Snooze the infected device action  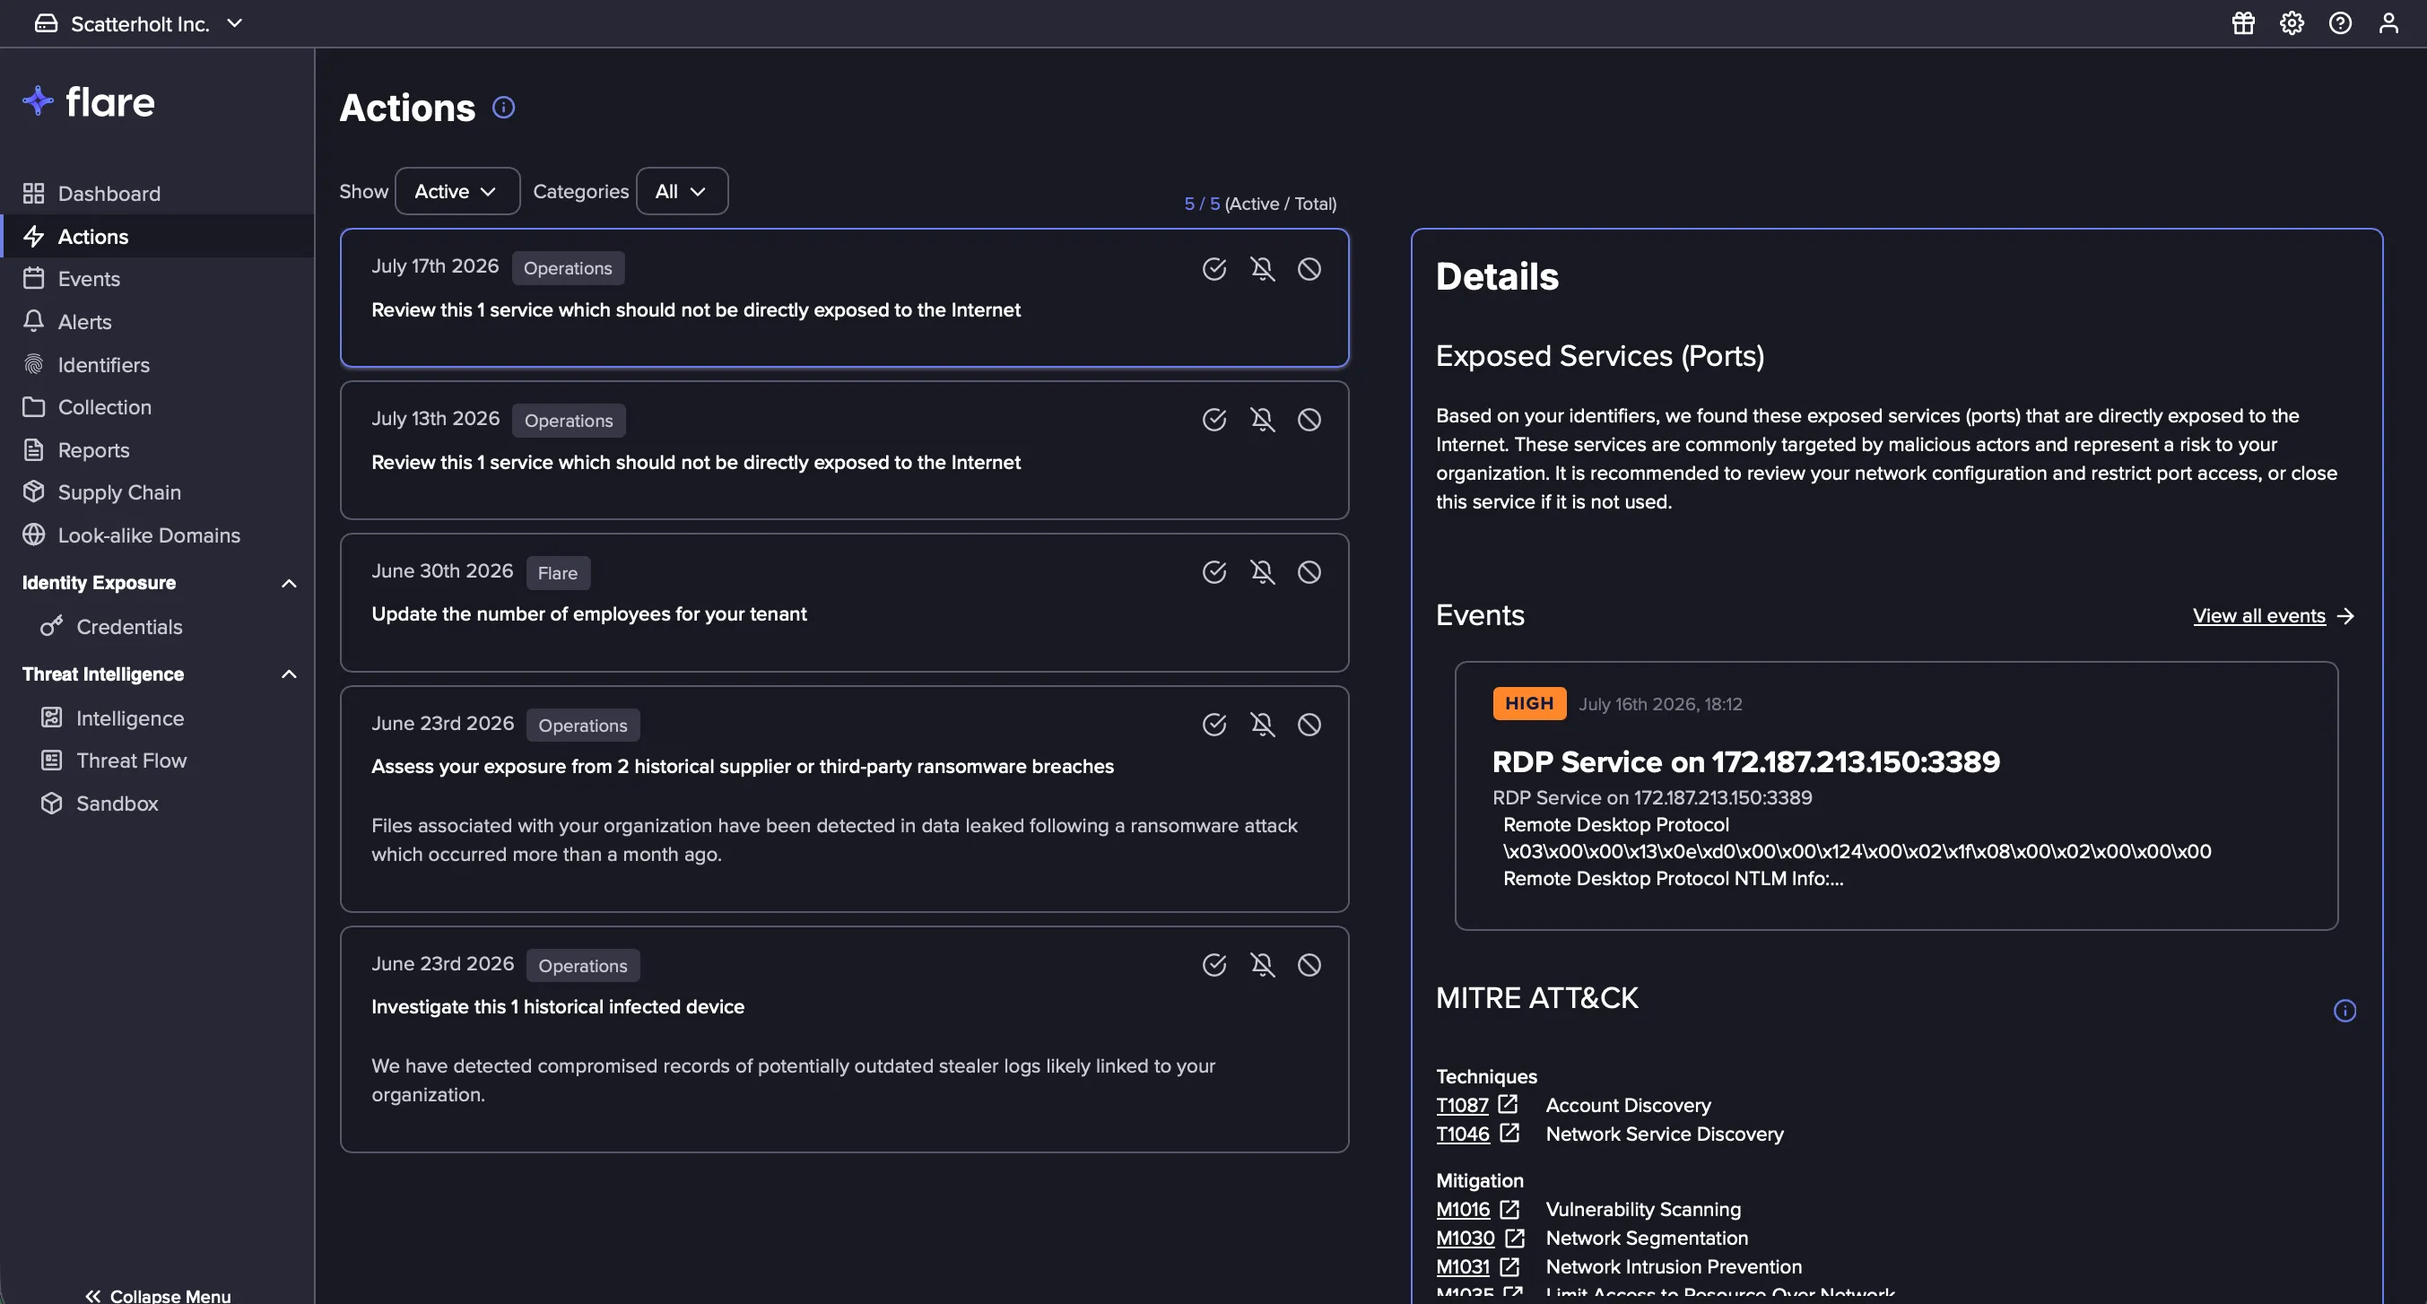[x=1263, y=965]
